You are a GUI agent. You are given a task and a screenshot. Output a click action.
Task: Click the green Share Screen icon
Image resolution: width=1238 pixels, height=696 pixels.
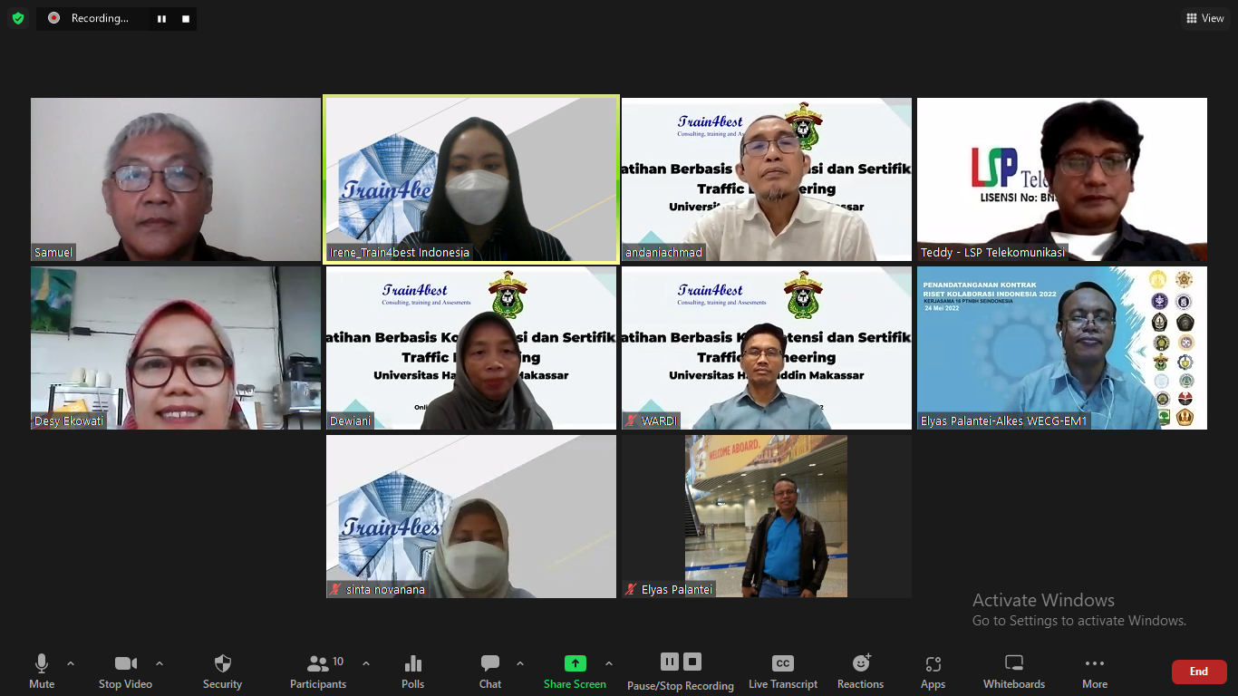(575, 663)
